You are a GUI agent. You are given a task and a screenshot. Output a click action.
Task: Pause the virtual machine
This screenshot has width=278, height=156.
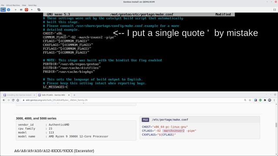pos(21,10)
